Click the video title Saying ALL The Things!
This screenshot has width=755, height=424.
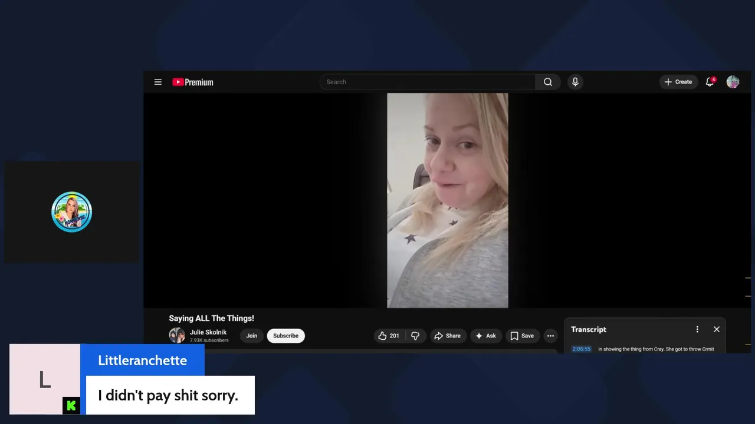[211, 318]
